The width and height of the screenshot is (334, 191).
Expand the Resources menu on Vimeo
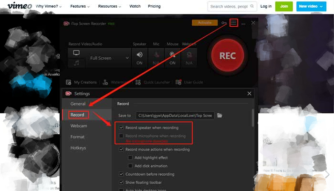click(x=110, y=7)
